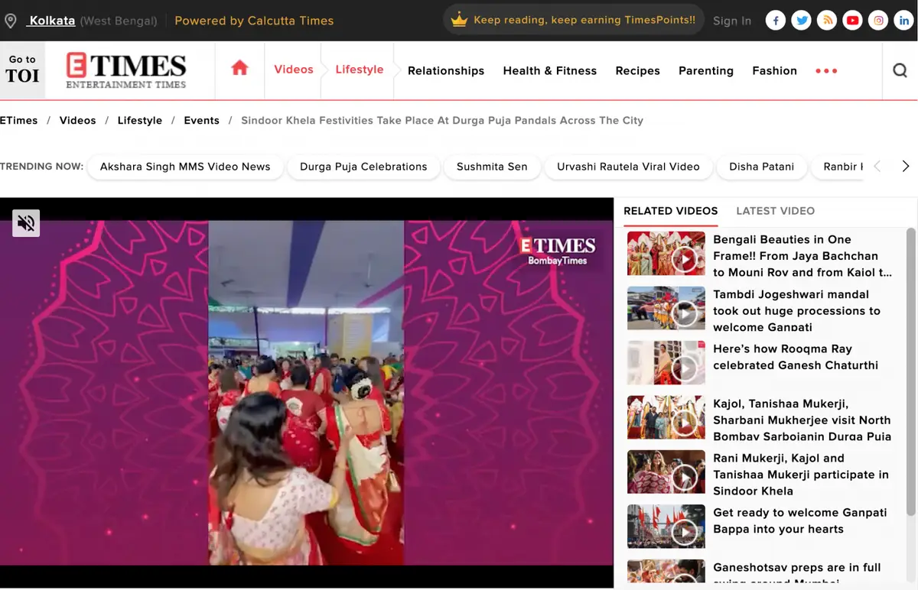918x590 pixels.
Task: Expand the three-dots more menu
Action: [x=826, y=71]
